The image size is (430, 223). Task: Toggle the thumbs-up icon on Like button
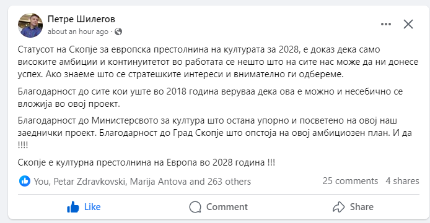point(72,207)
